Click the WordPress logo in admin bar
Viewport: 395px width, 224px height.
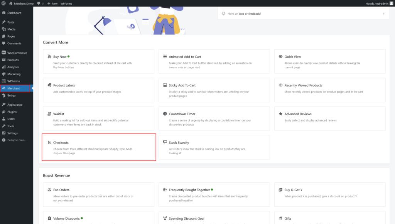[x=4, y=3]
